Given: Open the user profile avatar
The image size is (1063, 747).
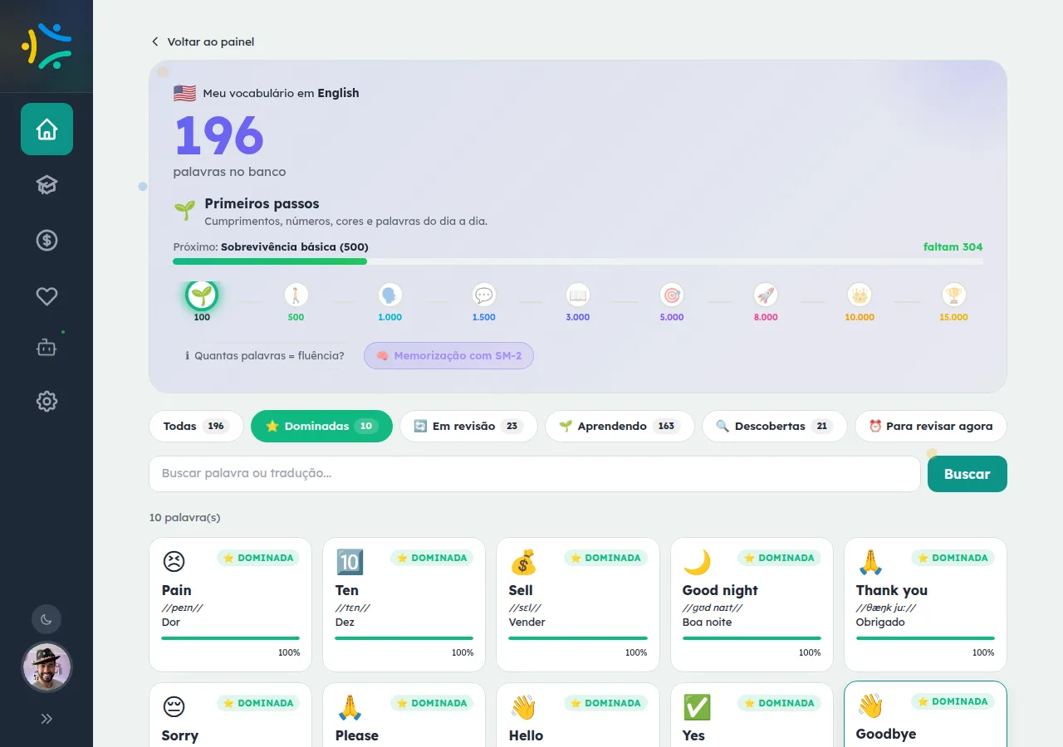Looking at the screenshot, I should 47,666.
